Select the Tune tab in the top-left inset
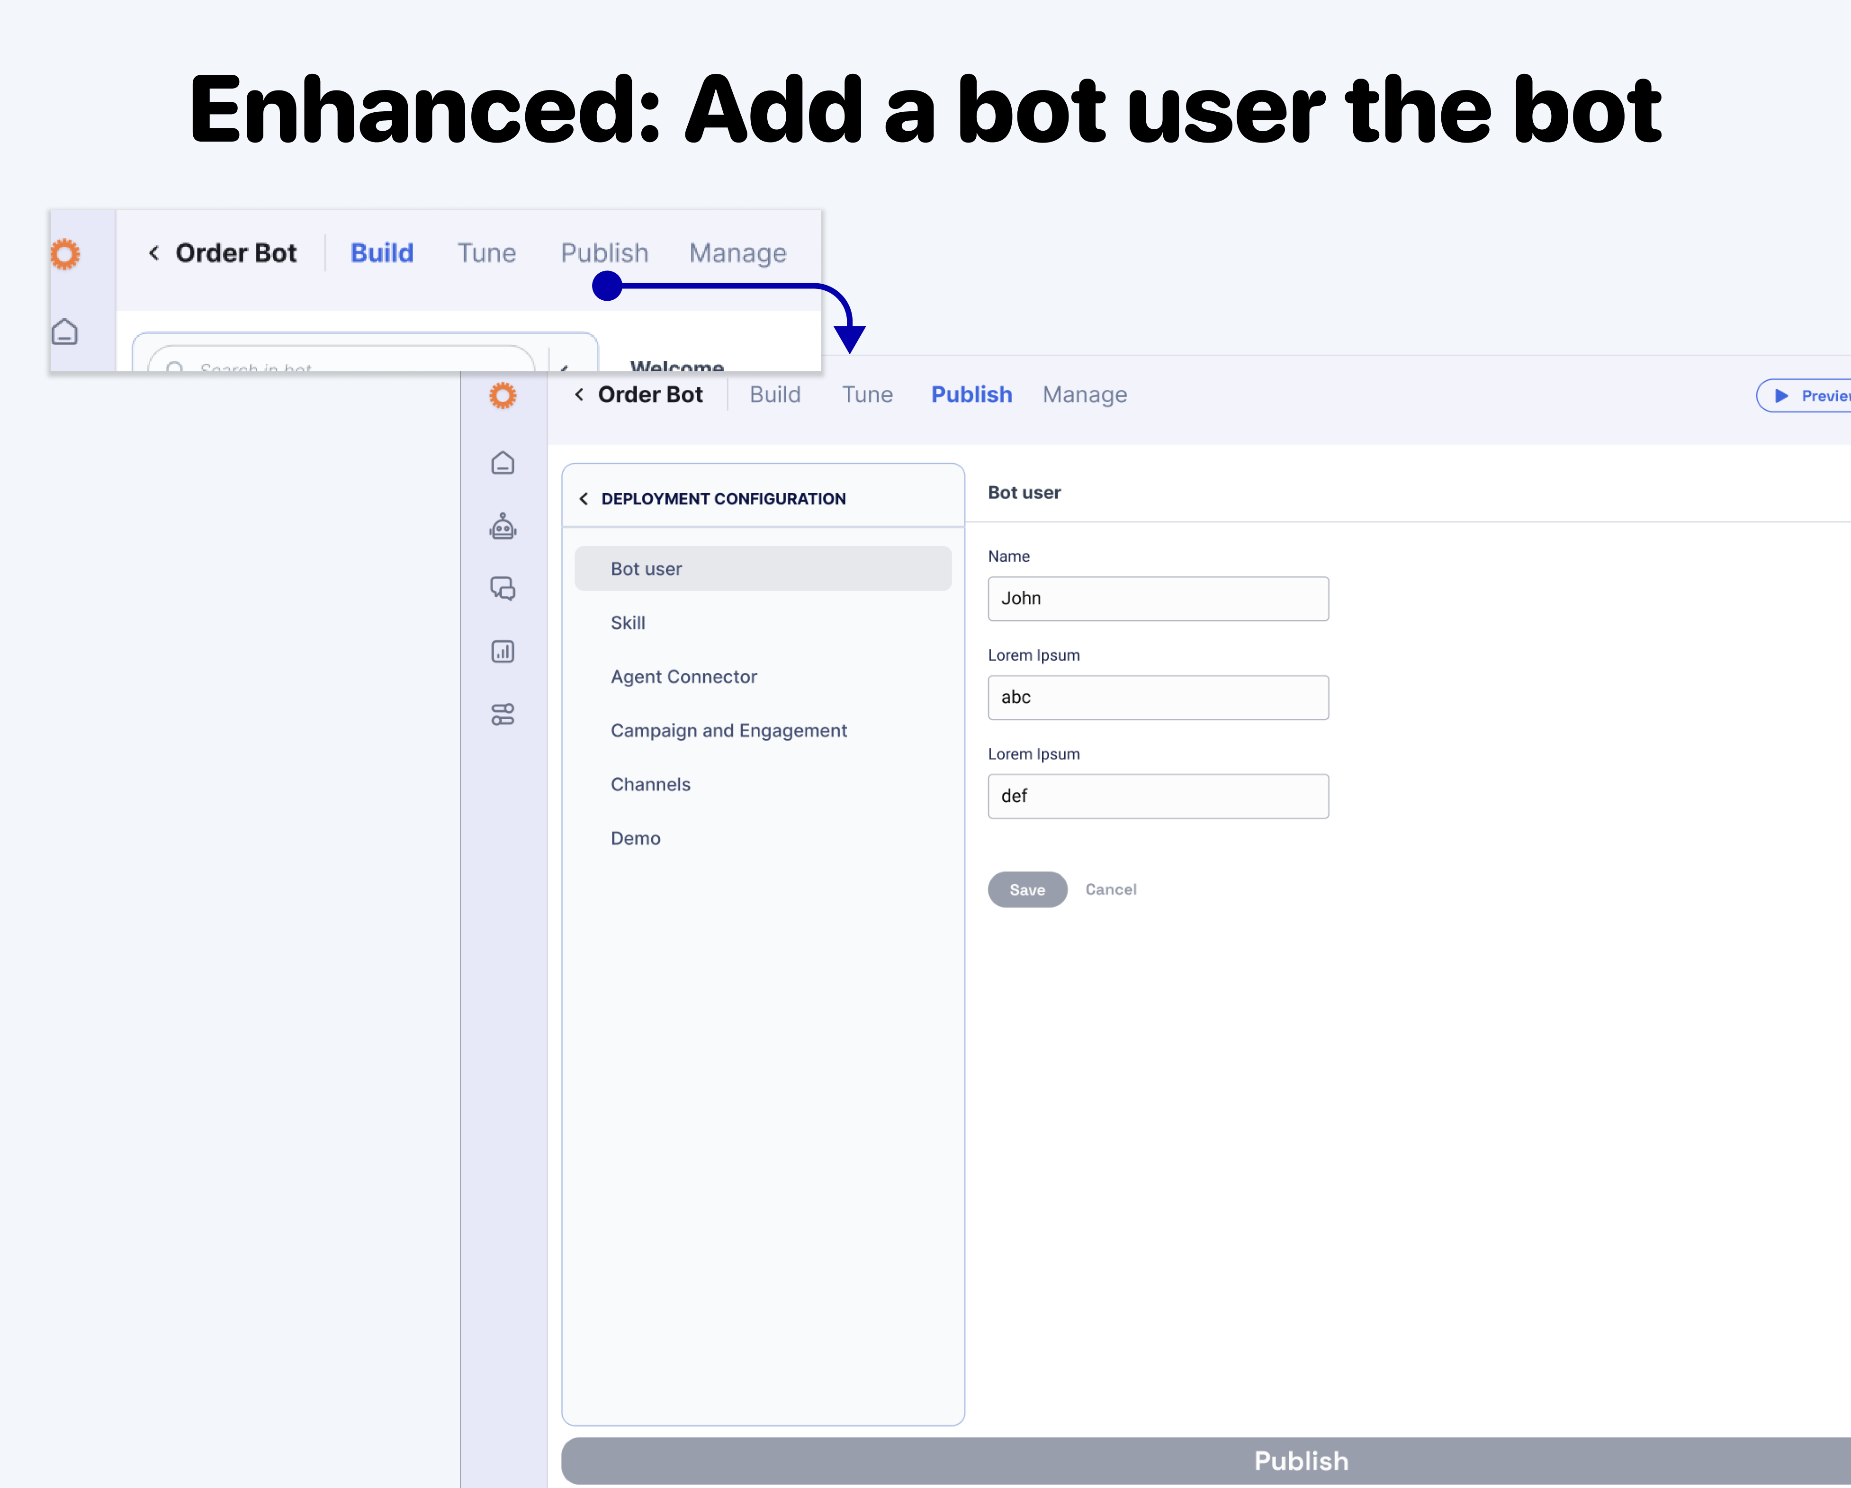This screenshot has width=1851, height=1488. [x=487, y=252]
